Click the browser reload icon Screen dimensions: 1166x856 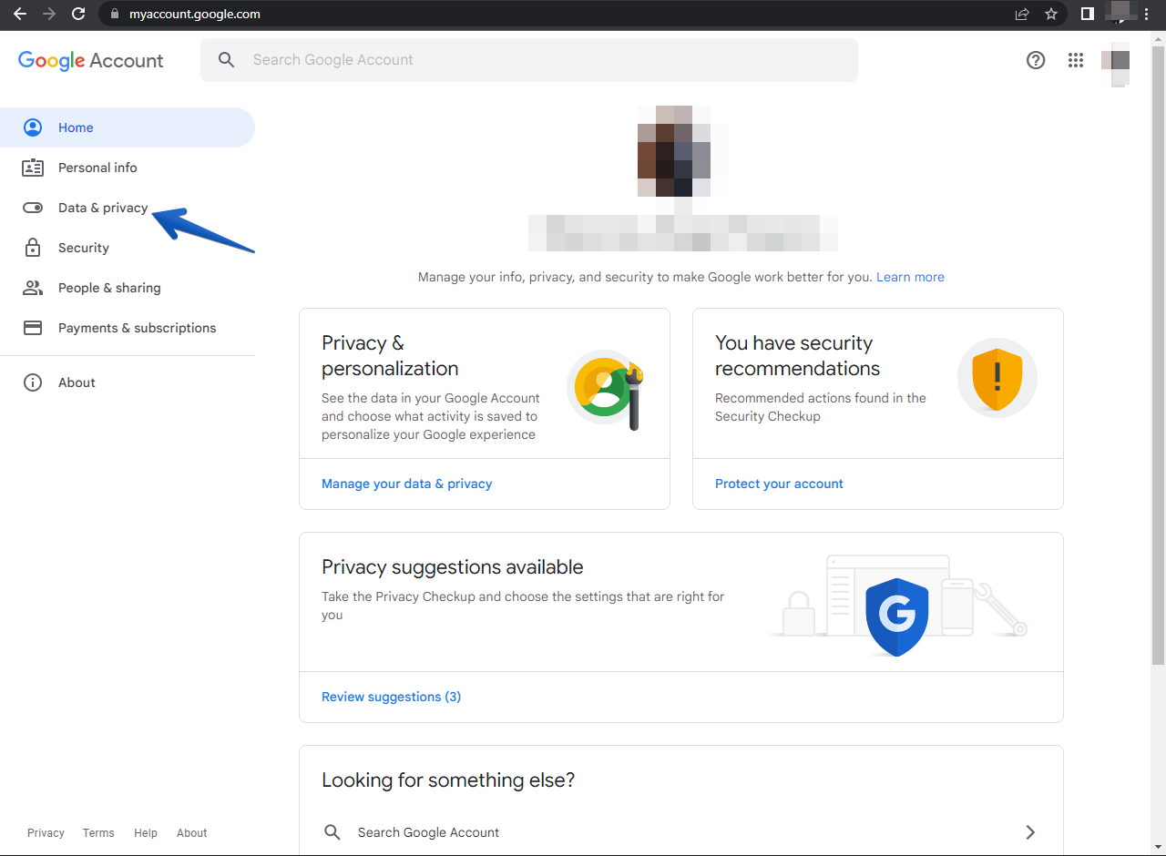tap(78, 14)
